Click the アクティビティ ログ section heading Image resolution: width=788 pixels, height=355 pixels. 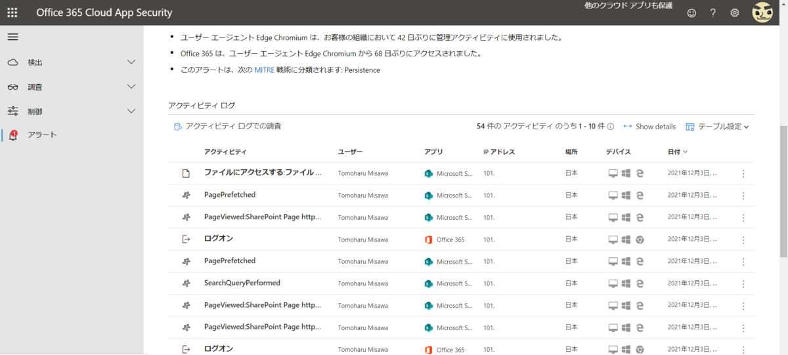[202, 105]
